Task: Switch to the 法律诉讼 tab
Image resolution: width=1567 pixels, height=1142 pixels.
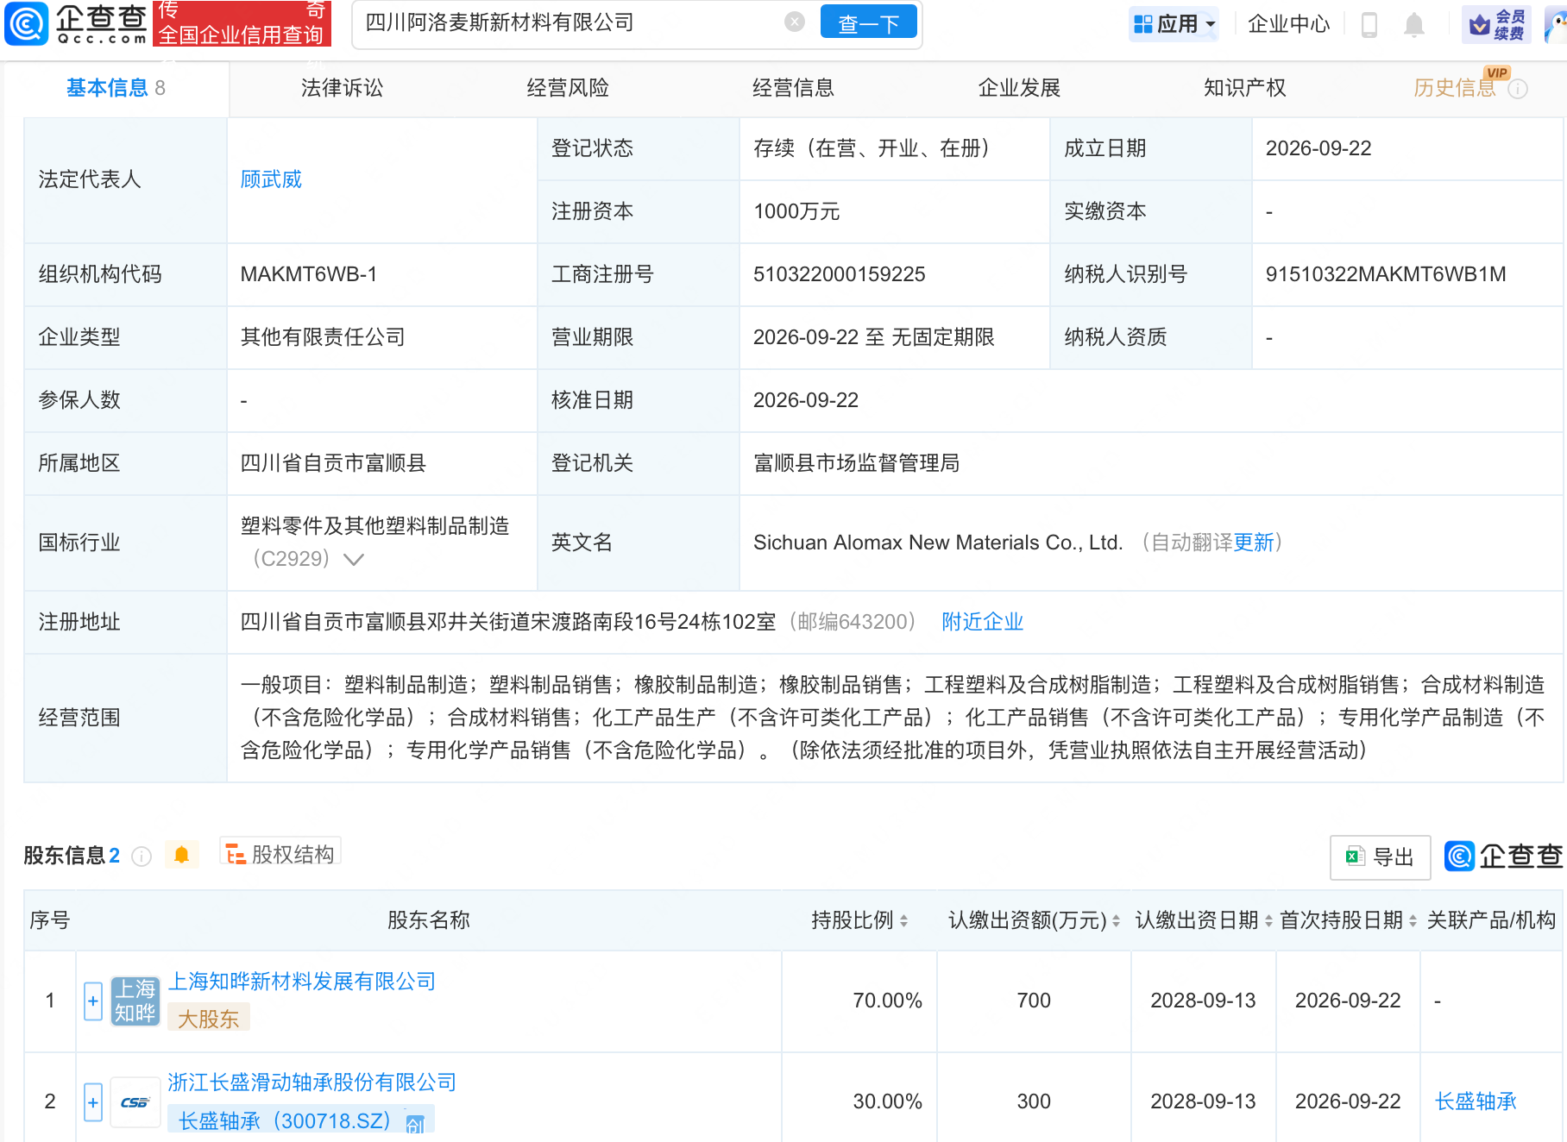Action: 342,88
